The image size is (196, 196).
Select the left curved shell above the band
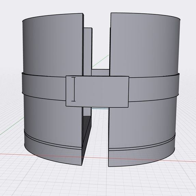click(x=53, y=44)
